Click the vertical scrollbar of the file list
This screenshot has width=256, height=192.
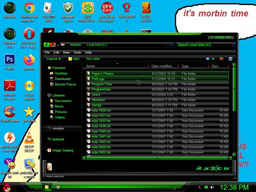click(234, 109)
